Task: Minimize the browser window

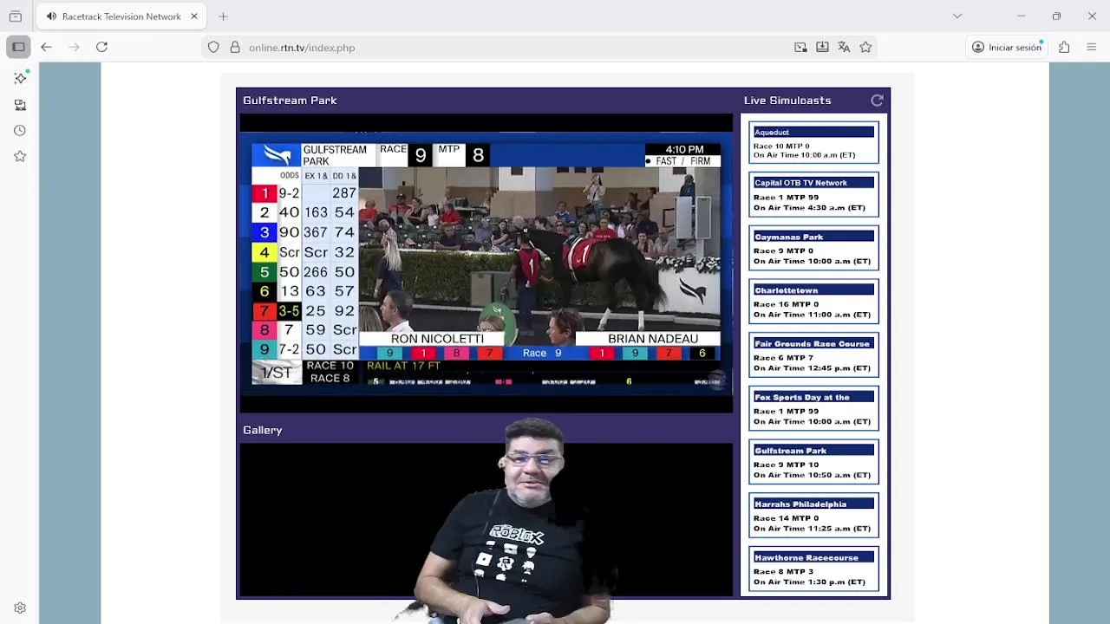Action: (x=1021, y=16)
